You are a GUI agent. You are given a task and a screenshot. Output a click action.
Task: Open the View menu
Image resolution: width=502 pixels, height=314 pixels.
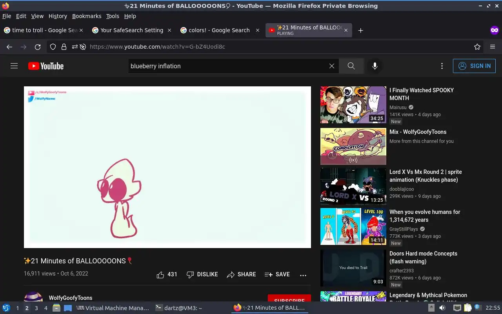tap(37, 16)
